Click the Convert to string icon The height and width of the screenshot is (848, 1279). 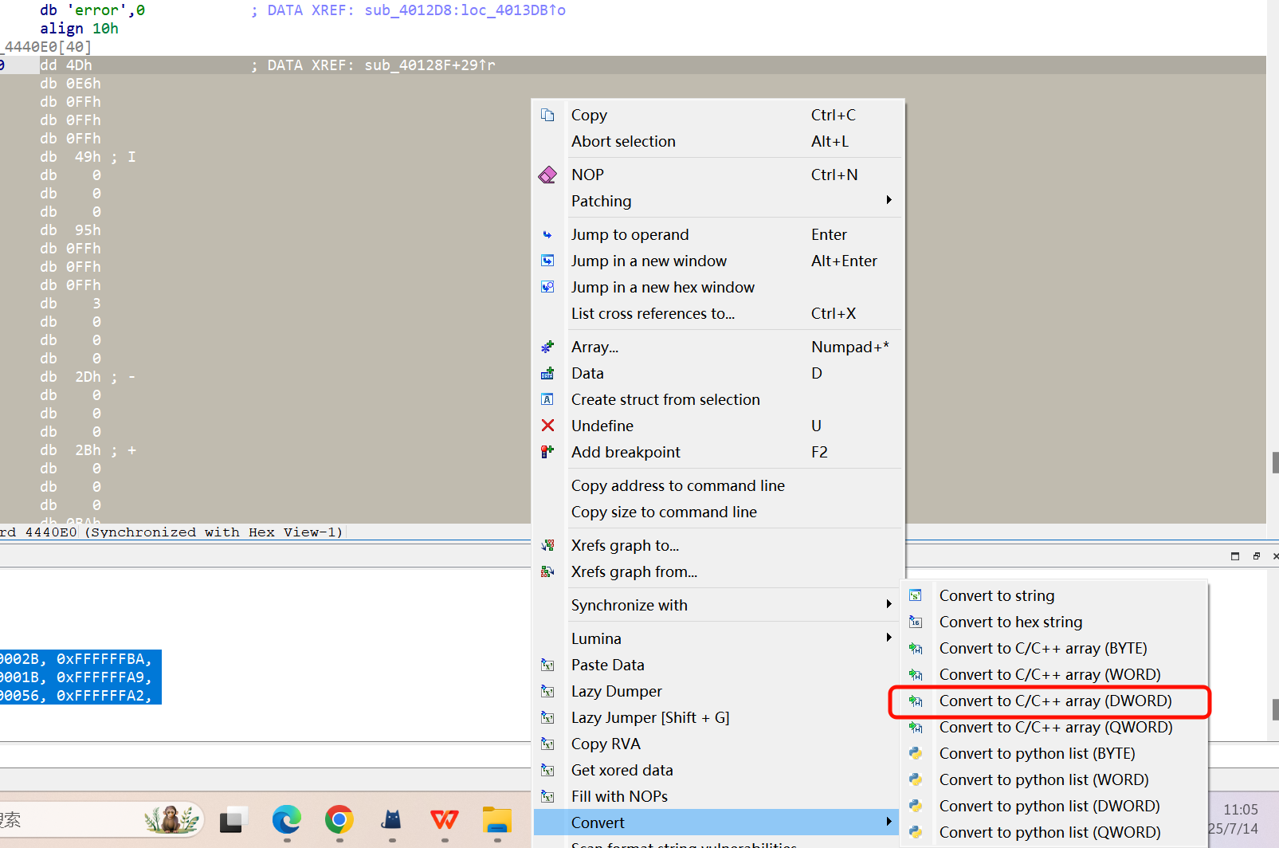pos(916,595)
